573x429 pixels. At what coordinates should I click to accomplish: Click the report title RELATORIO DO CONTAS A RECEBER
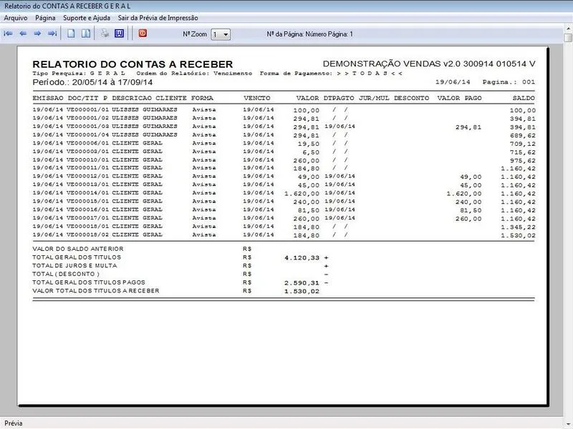[133, 64]
